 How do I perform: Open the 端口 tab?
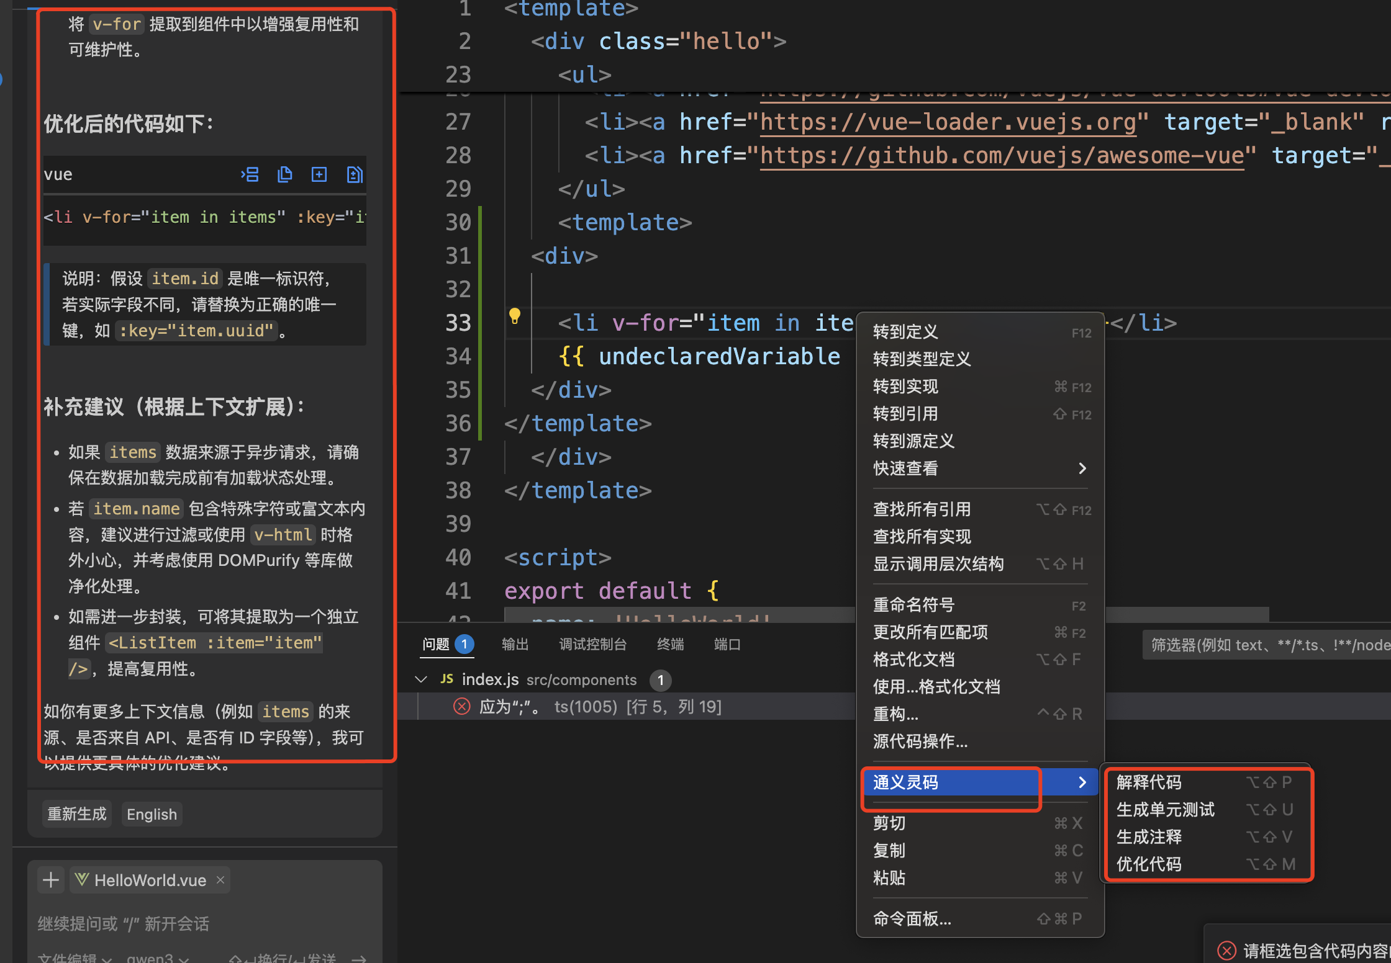[727, 644]
